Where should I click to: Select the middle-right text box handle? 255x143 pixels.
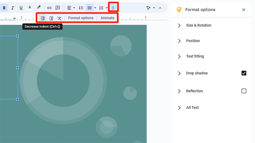click(18, 68)
